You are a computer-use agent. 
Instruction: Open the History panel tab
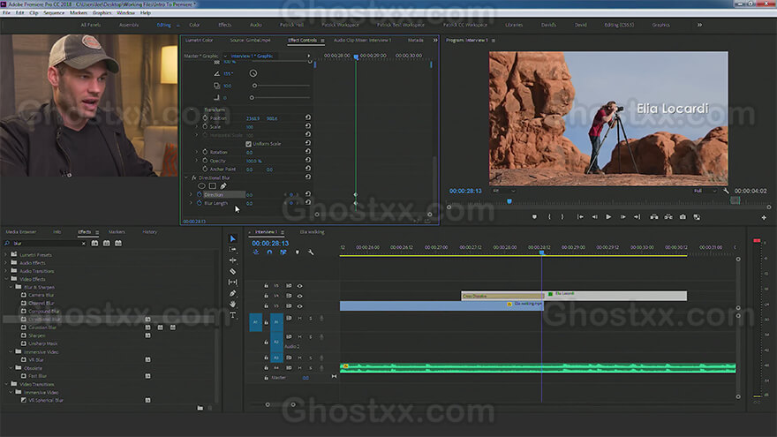149,232
